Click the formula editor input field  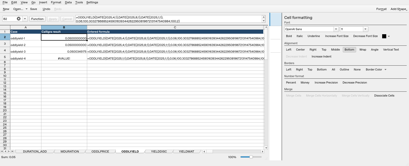click(x=169, y=19)
